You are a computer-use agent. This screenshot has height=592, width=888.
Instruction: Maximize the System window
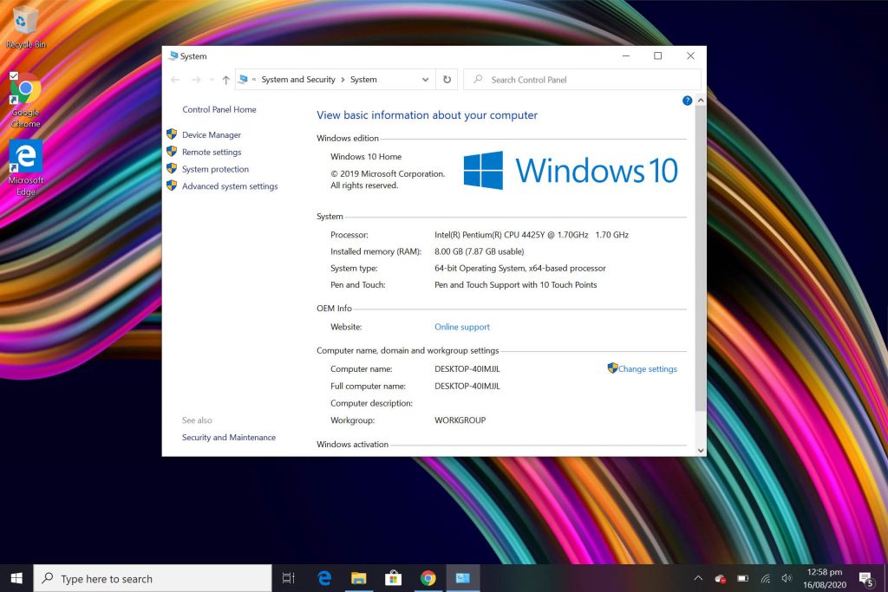pos(657,56)
